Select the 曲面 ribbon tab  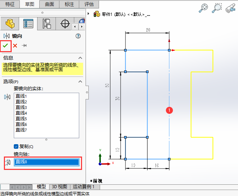49,4
